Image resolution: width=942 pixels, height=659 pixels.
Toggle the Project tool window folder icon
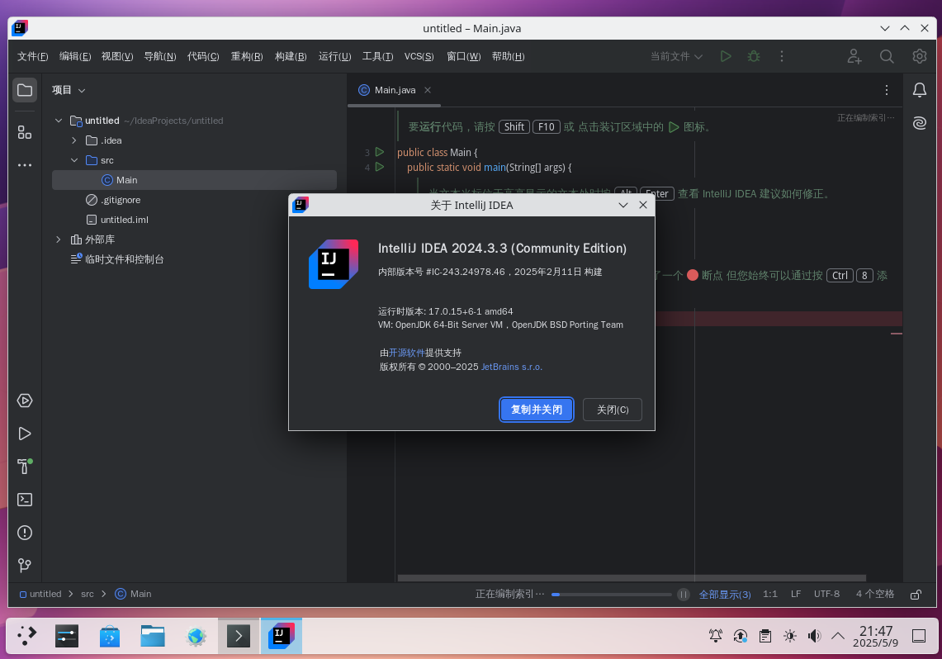click(25, 90)
